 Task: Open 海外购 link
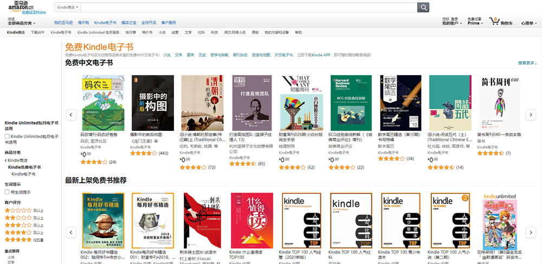click(83, 23)
